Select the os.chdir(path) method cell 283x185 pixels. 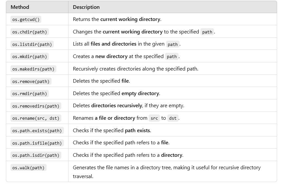(29, 32)
